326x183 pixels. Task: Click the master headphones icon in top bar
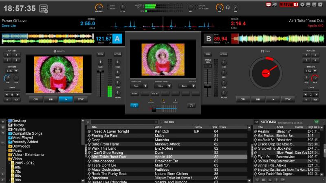(x=228, y=8)
